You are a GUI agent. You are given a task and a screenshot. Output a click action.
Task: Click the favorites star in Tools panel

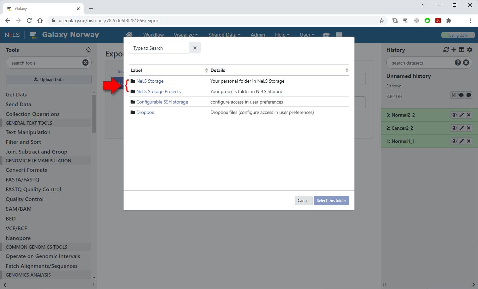89,50
